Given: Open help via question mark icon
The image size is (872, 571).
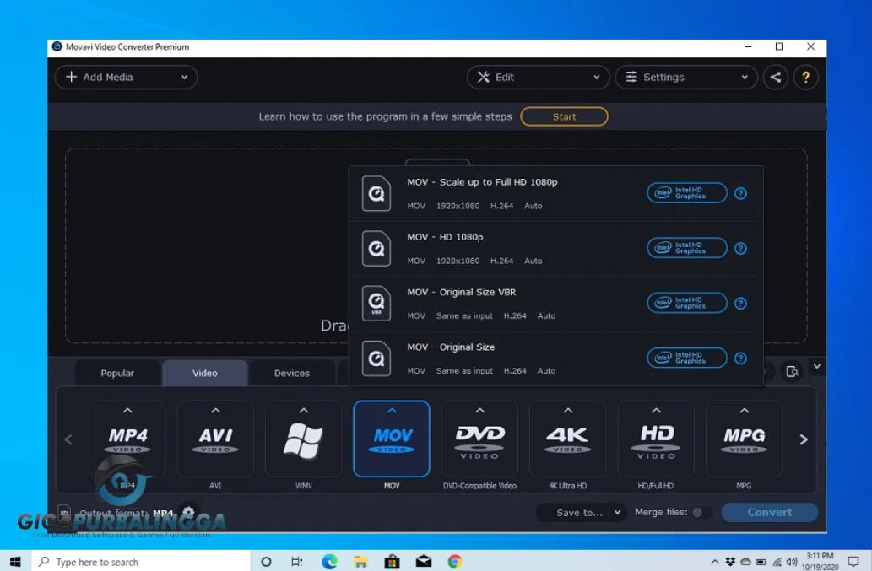Looking at the screenshot, I should [x=805, y=78].
